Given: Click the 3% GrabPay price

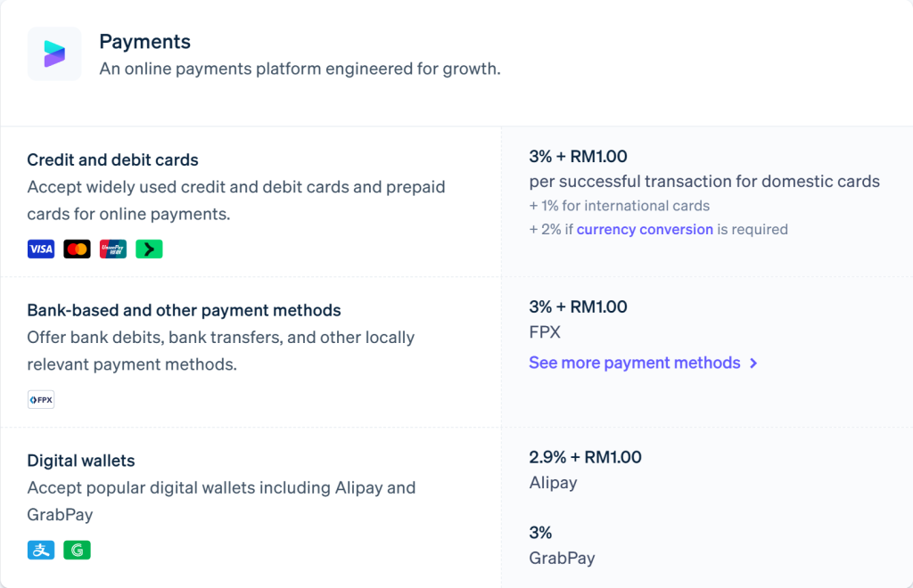Looking at the screenshot, I should click(540, 533).
